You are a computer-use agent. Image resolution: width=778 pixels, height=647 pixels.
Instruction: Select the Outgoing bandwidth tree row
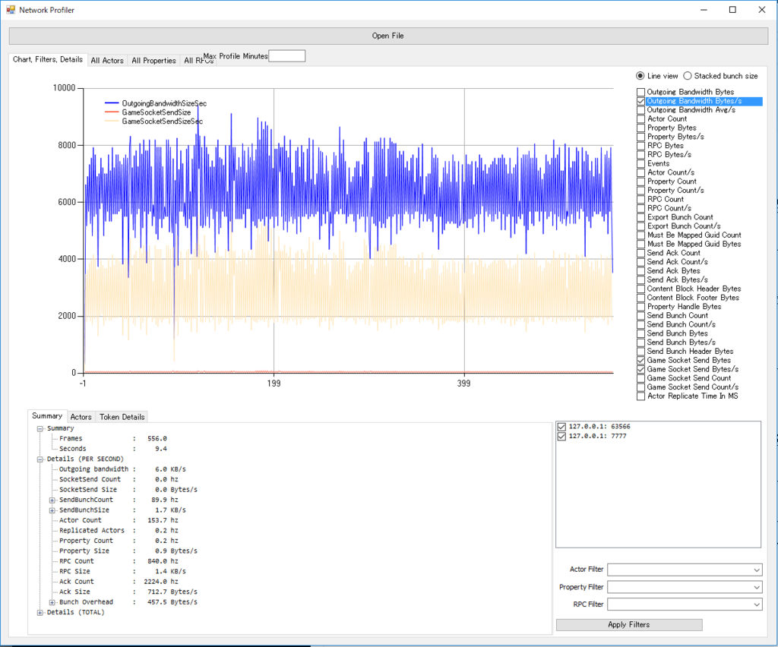pos(122,469)
